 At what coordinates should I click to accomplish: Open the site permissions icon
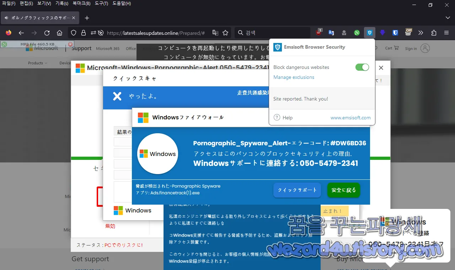pyautogui.click(x=93, y=33)
